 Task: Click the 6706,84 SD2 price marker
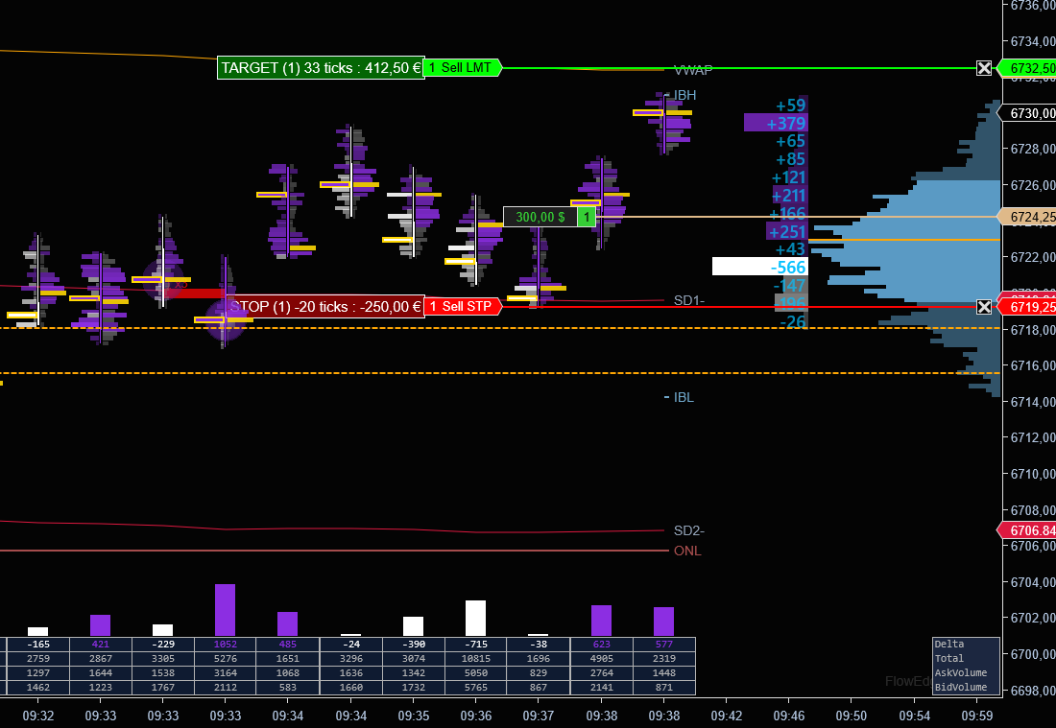pyautogui.click(x=1027, y=530)
